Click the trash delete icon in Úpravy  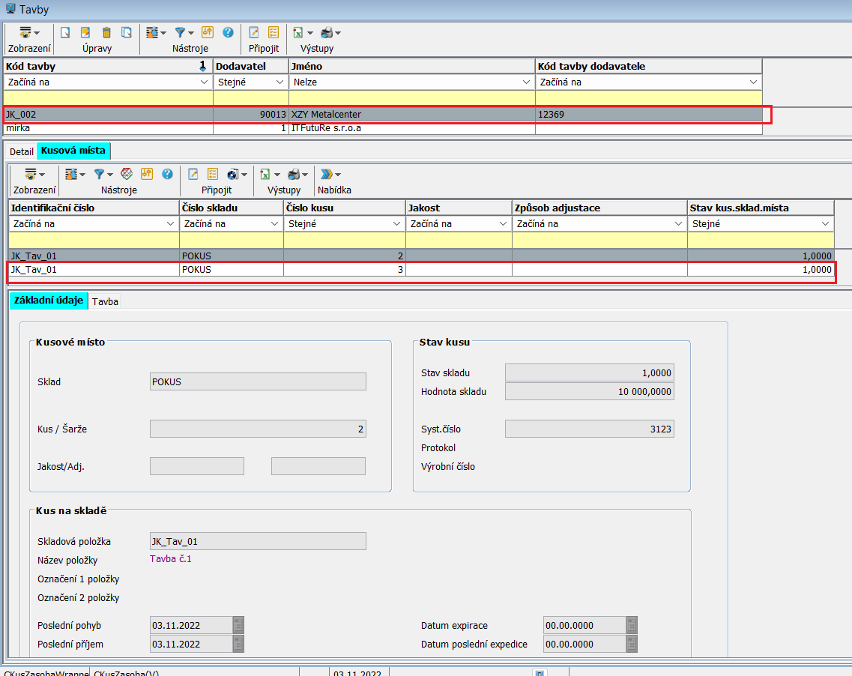[x=106, y=33]
